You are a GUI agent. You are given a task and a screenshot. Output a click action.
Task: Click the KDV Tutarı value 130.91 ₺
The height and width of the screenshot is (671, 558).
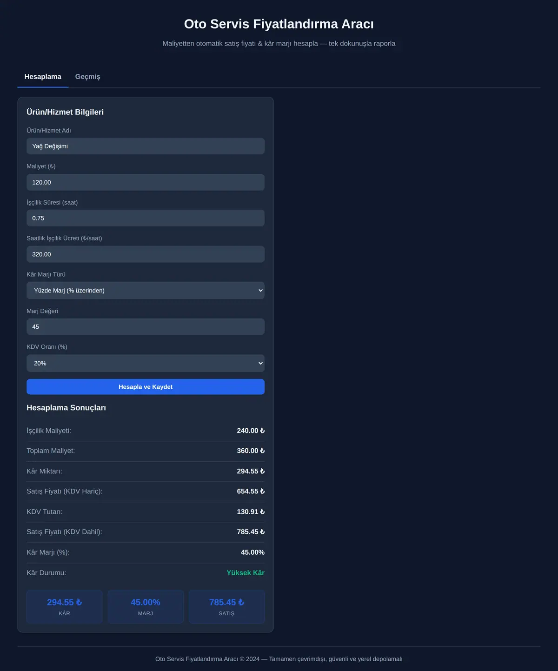point(251,512)
